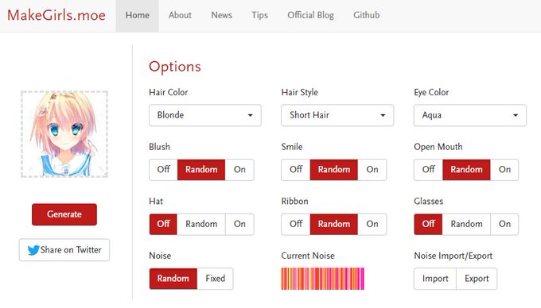Open the Eye Color dropdown
This screenshot has width=541, height=308.
(x=470, y=115)
